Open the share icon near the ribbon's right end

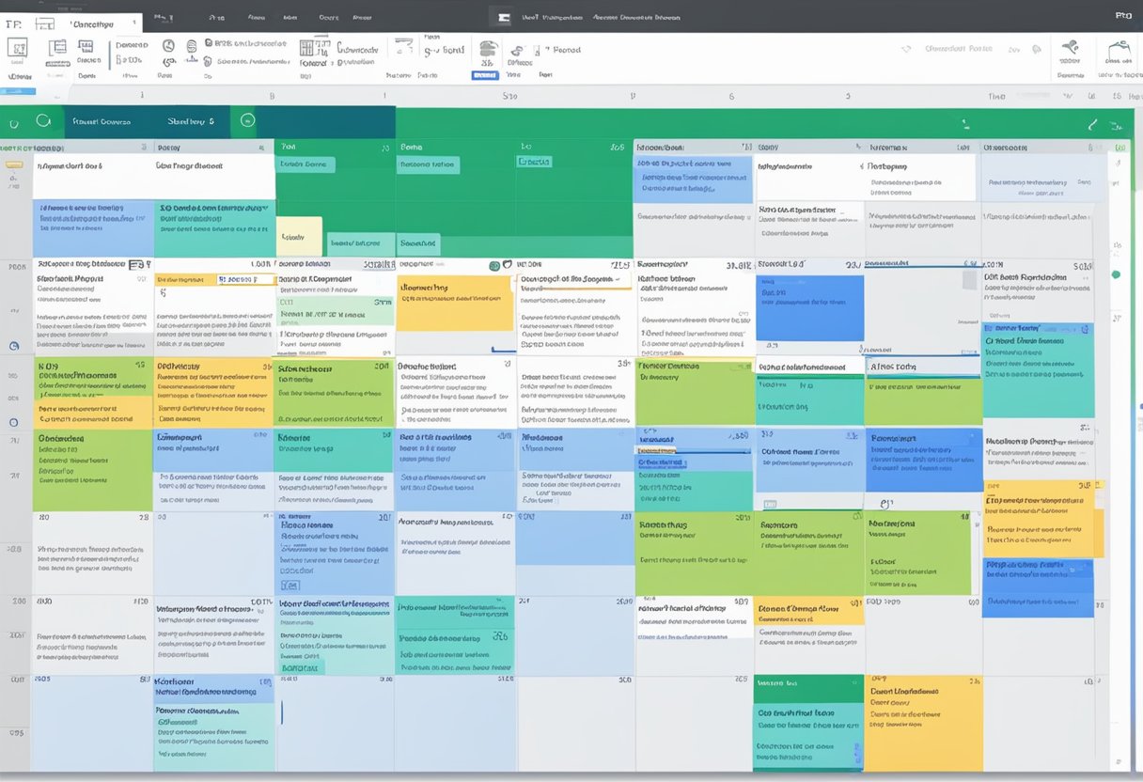(x=1072, y=48)
